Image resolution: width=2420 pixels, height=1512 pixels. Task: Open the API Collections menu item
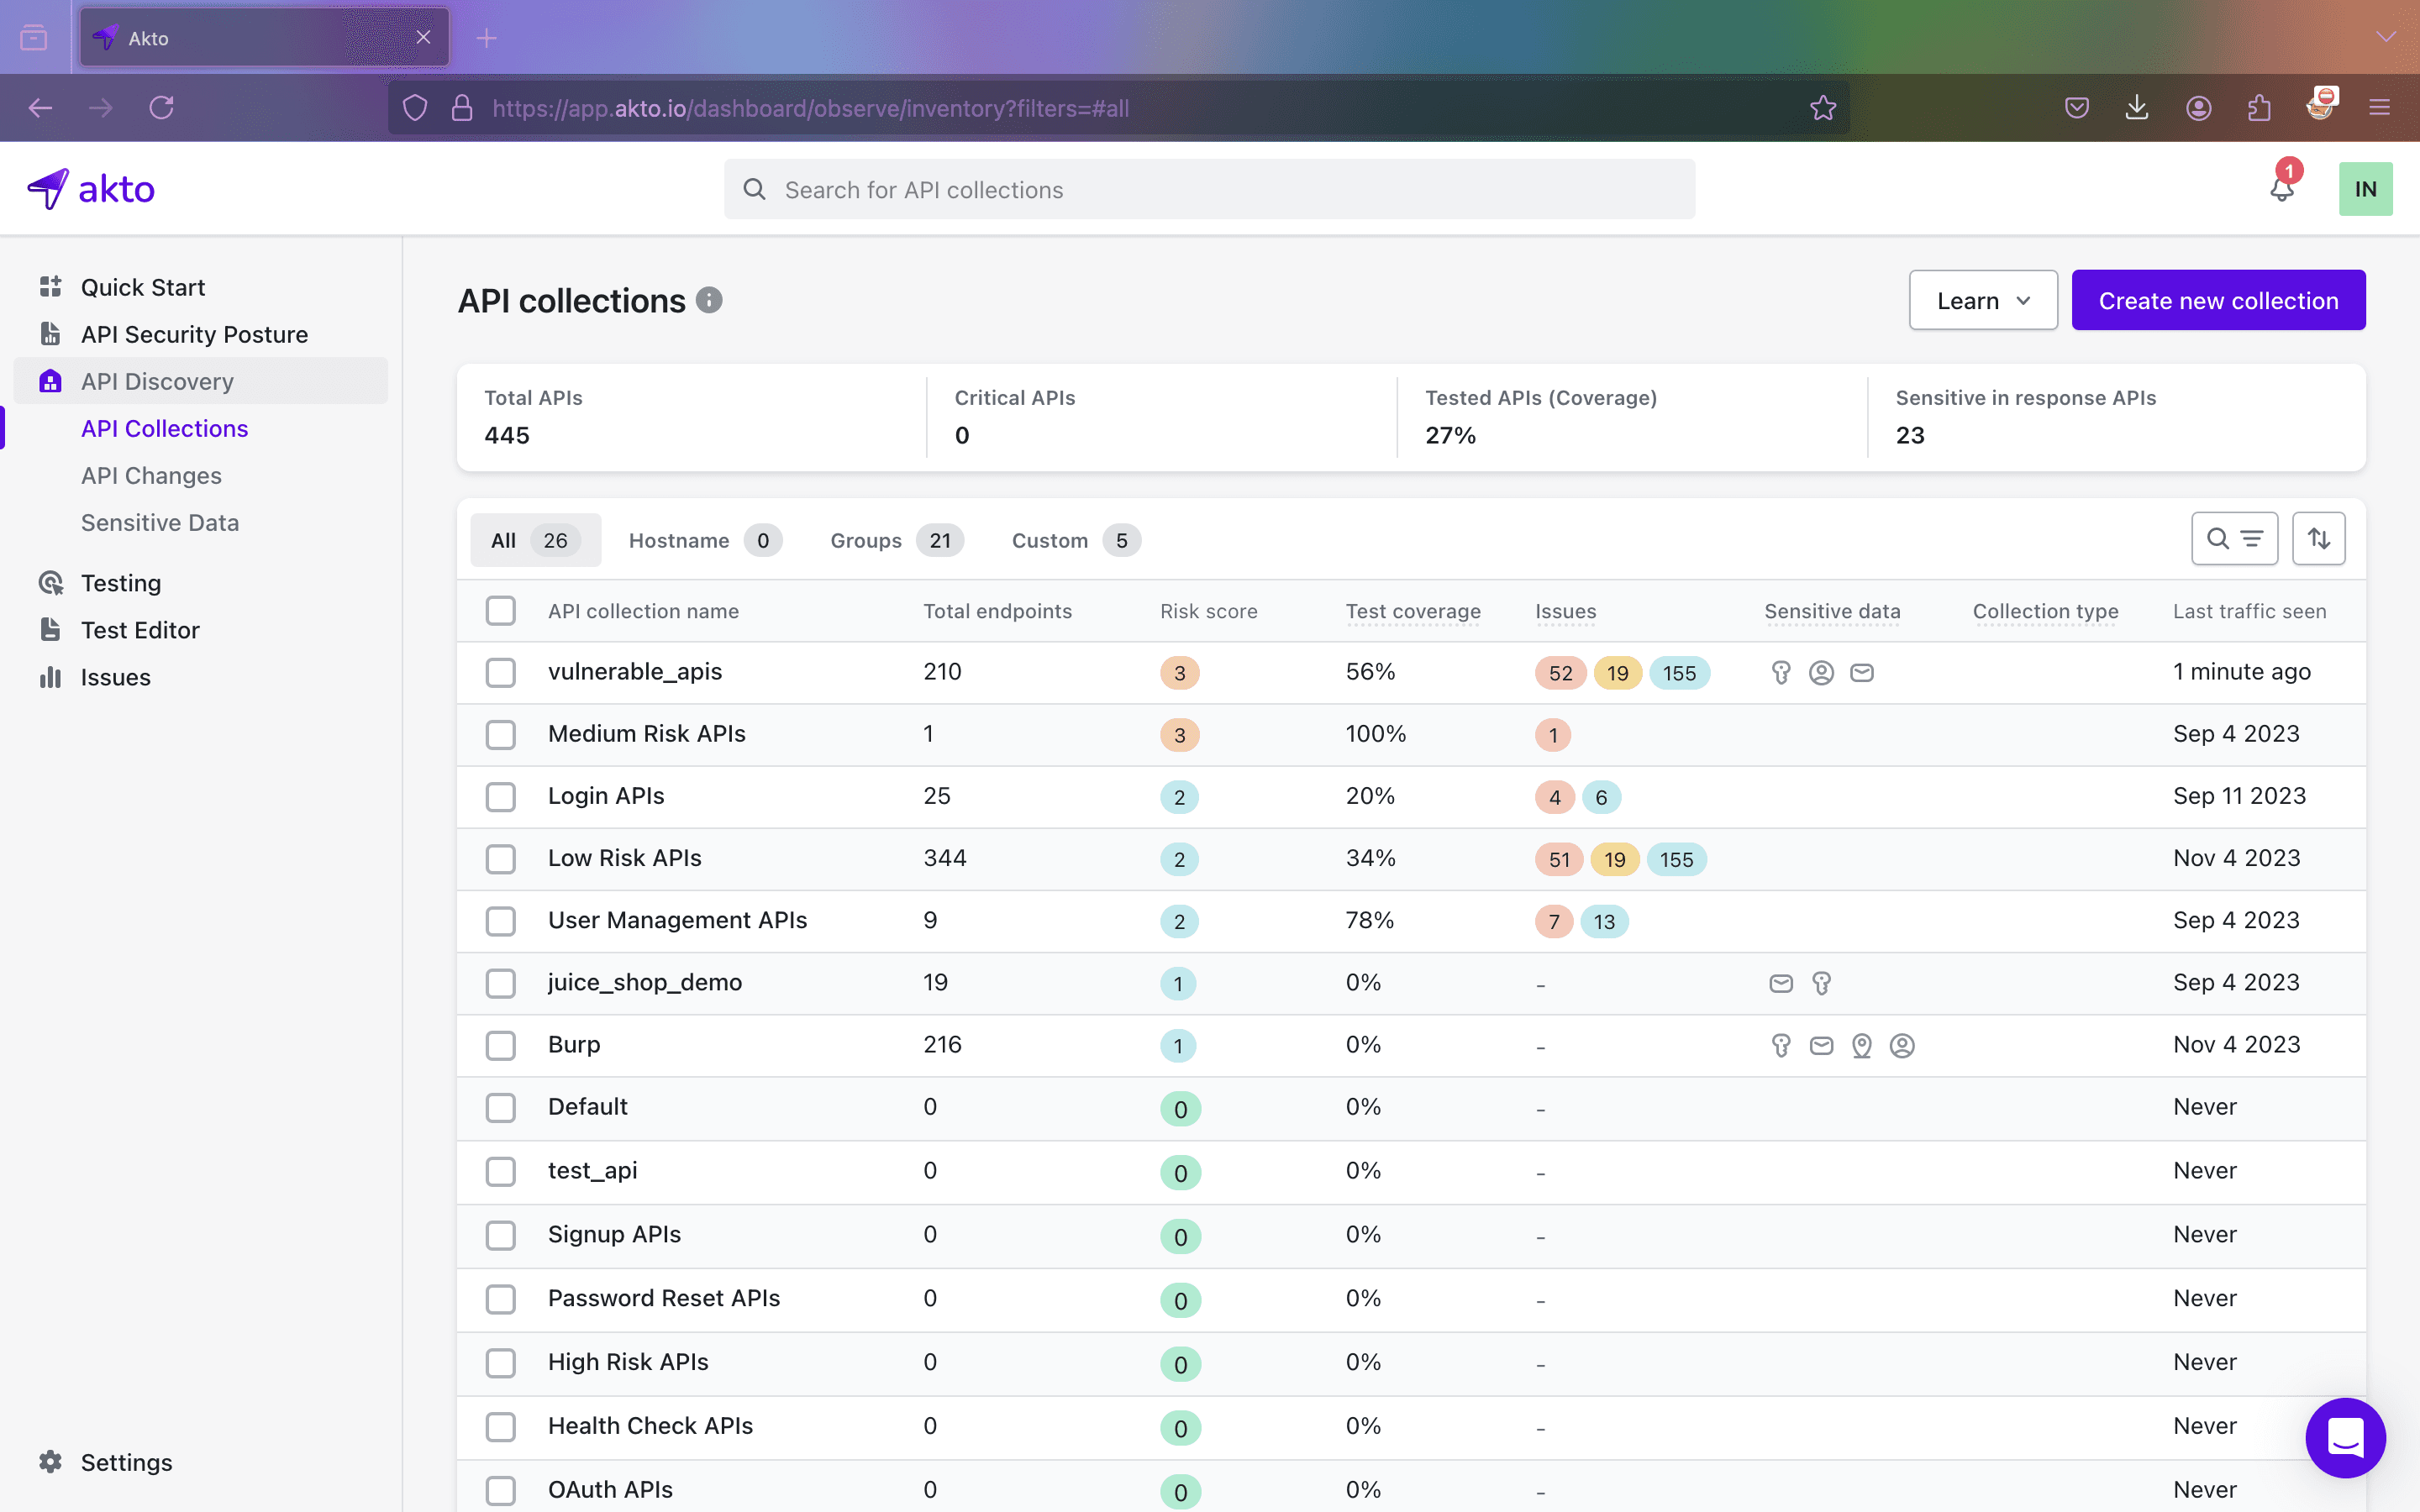[x=164, y=428]
